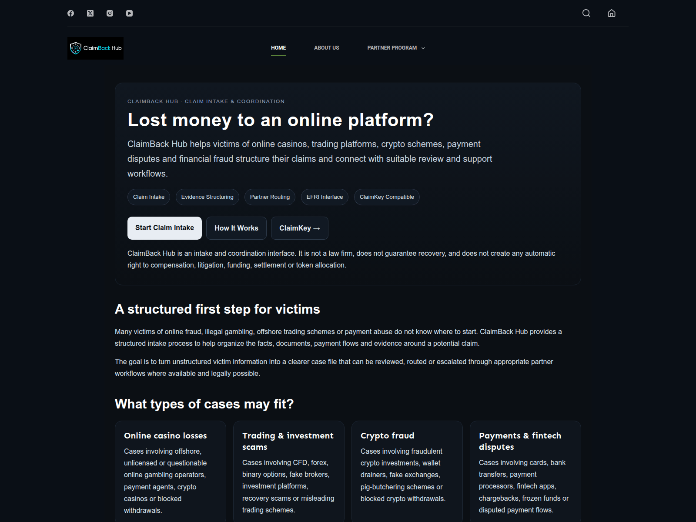Click the Start Claim Intake button
The width and height of the screenshot is (696, 522).
pos(164,228)
